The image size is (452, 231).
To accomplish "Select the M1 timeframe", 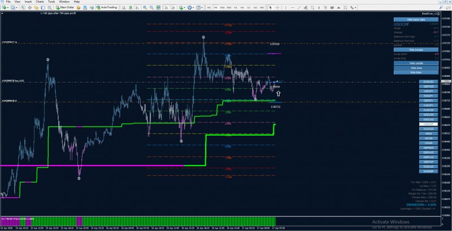I will pos(209,7).
